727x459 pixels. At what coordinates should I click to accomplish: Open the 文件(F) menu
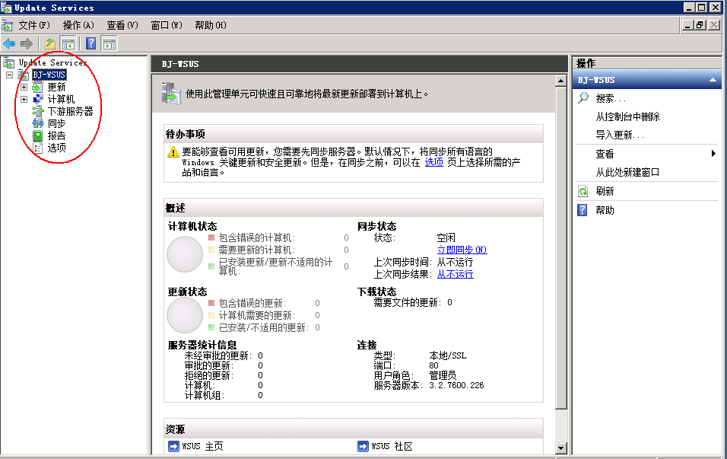34,25
